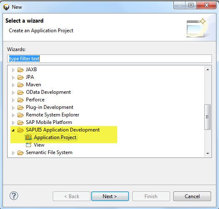Select the Plug-in Development entry

pyautogui.click(x=49, y=107)
